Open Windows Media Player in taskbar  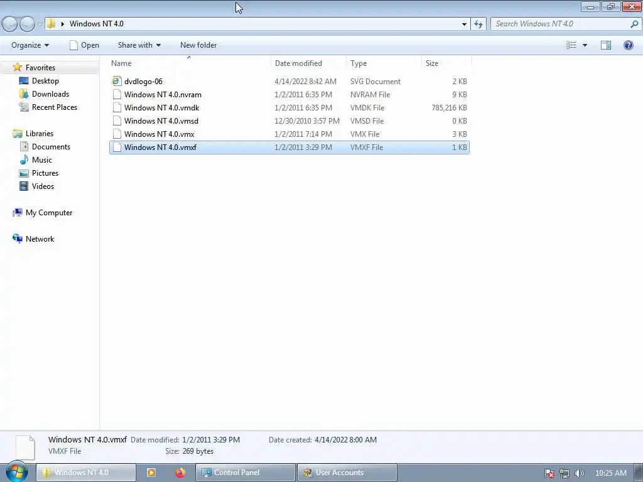coord(151,473)
